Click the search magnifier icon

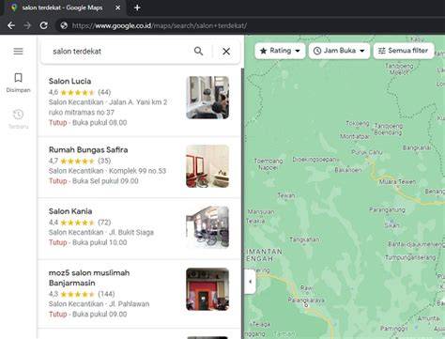[198, 51]
